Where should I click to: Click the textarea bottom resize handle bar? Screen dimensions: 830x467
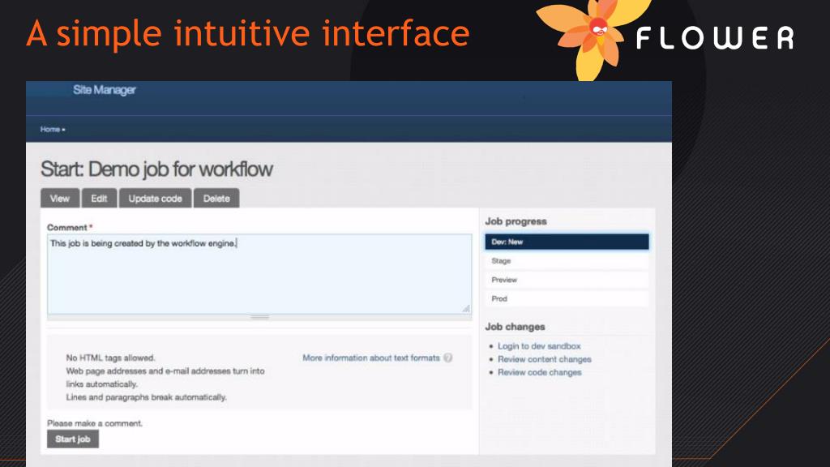point(259,317)
